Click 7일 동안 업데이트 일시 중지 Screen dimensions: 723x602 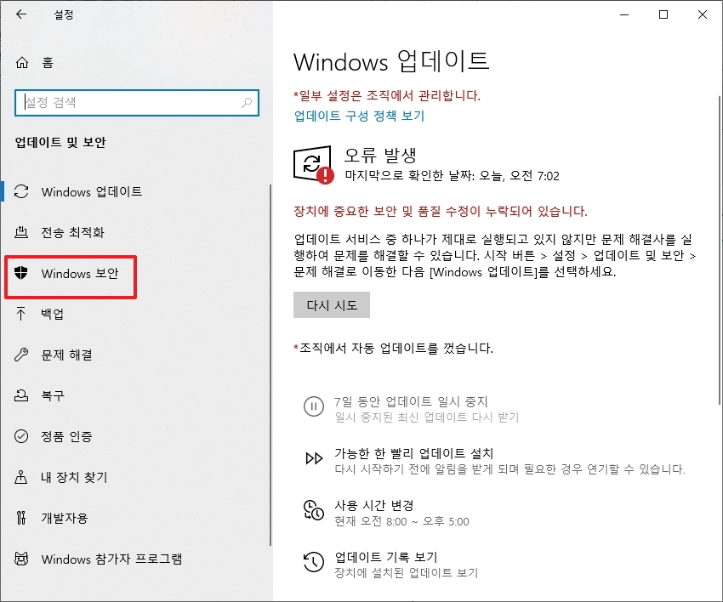point(411,401)
